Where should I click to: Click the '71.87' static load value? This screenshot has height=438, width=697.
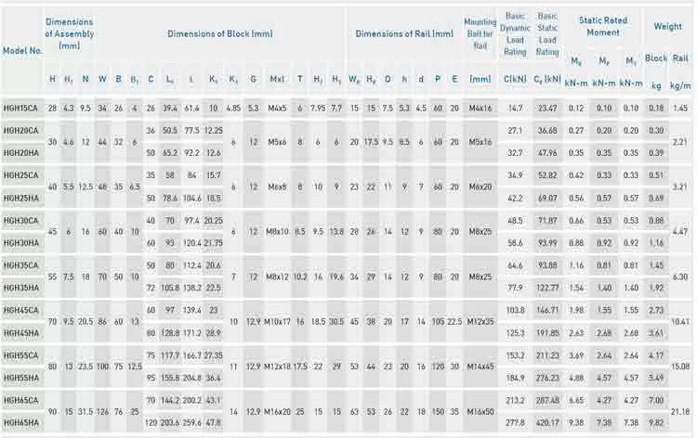point(547,221)
